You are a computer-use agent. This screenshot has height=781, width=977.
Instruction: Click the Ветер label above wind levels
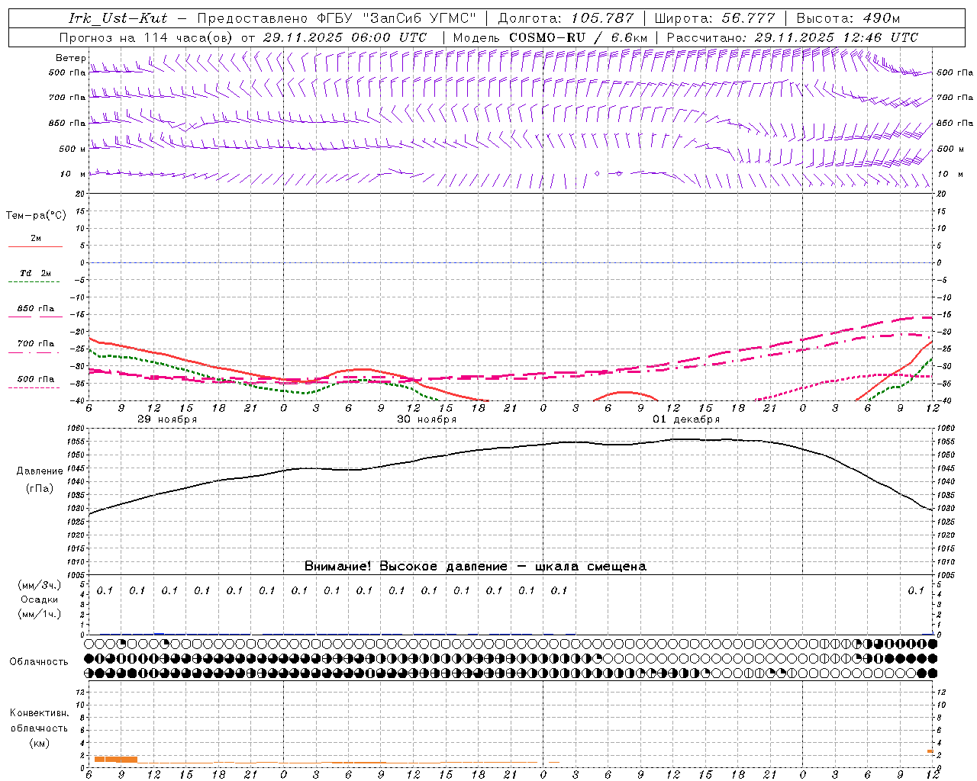click(70, 58)
